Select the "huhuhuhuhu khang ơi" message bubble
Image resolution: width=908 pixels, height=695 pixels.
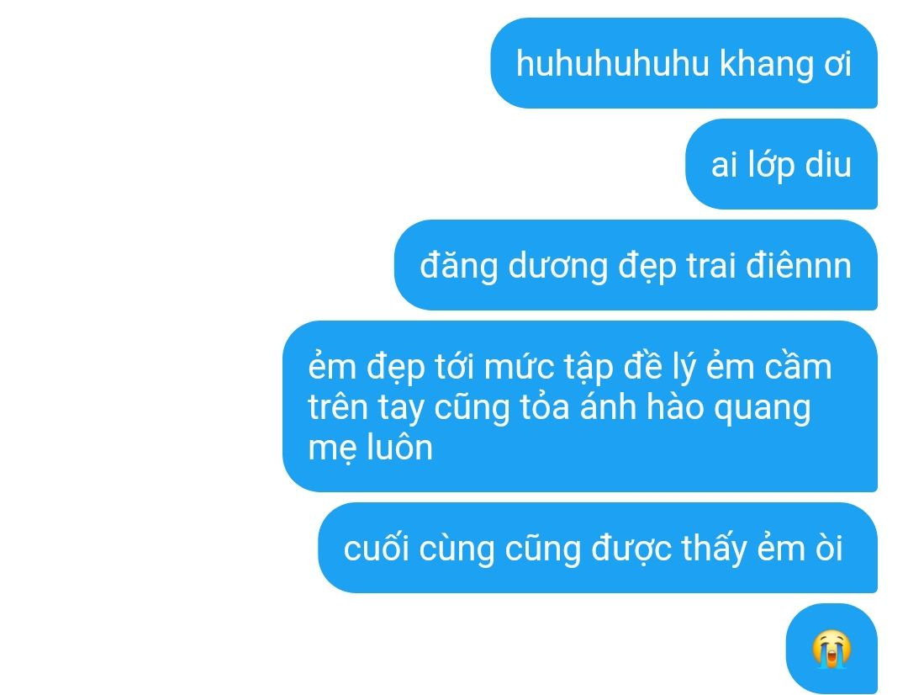pos(684,63)
